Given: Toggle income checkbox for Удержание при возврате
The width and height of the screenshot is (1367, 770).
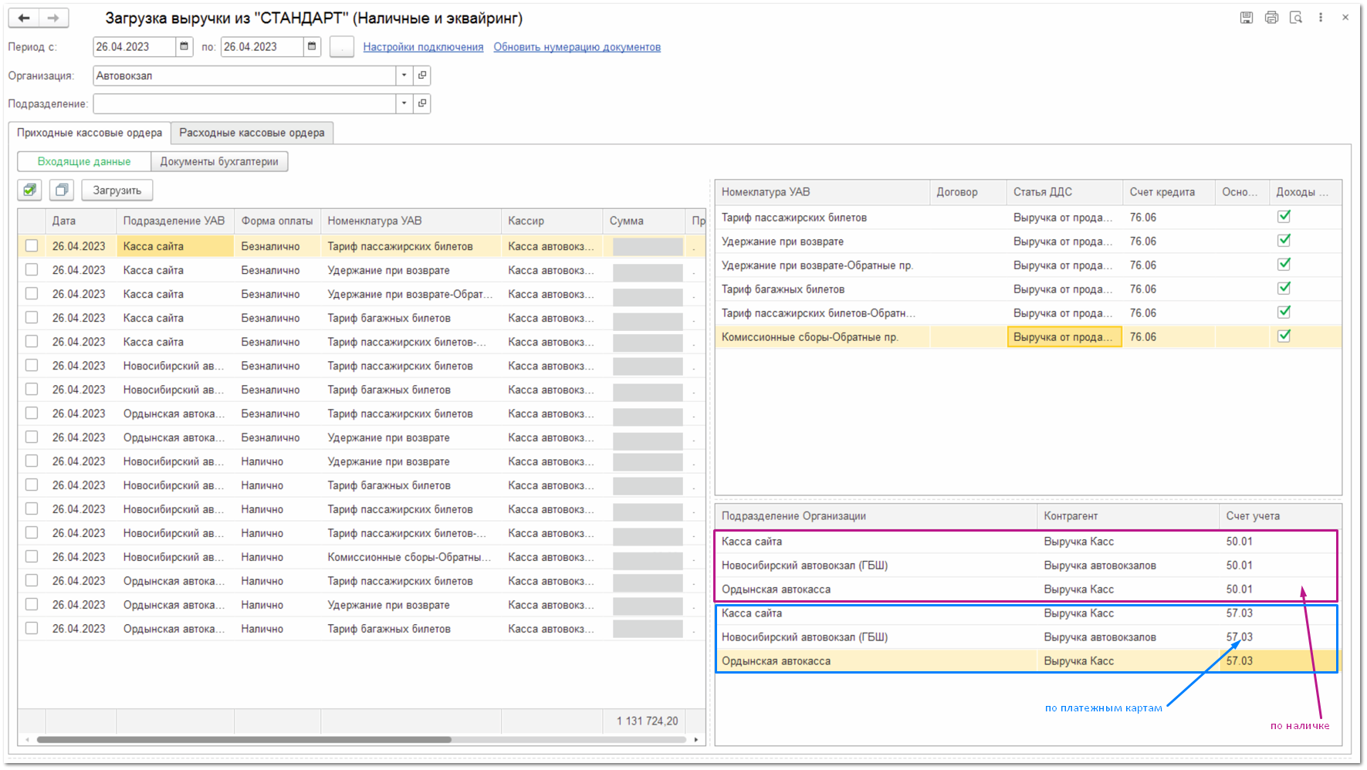Looking at the screenshot, I should (x=1284, y=241).
